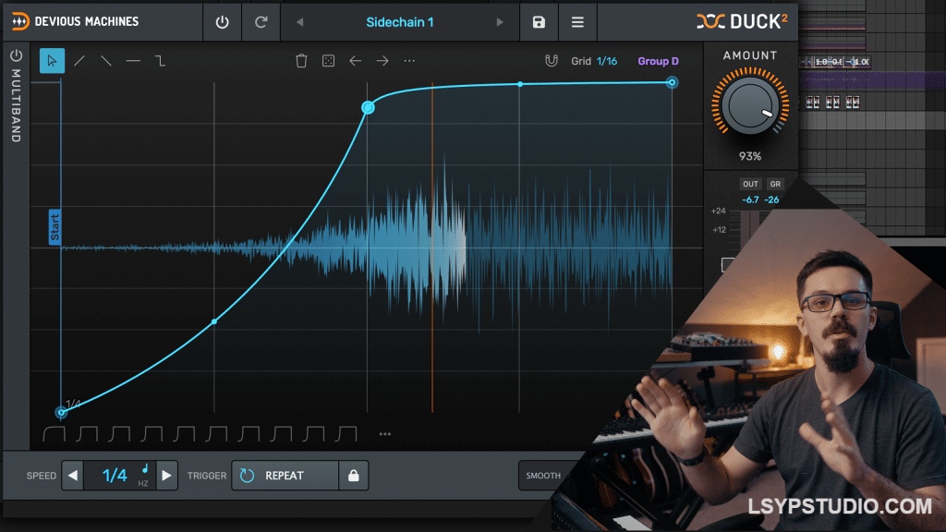Select the pointer selection tool

52,61
